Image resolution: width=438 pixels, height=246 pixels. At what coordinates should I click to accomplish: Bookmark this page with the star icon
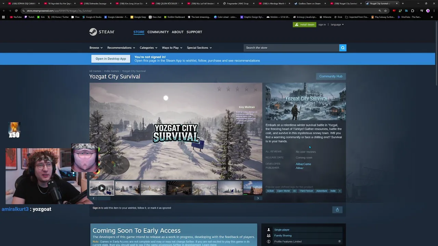[x=386, y=11]
